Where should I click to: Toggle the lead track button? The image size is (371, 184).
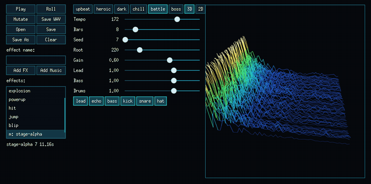coord(81,101)
